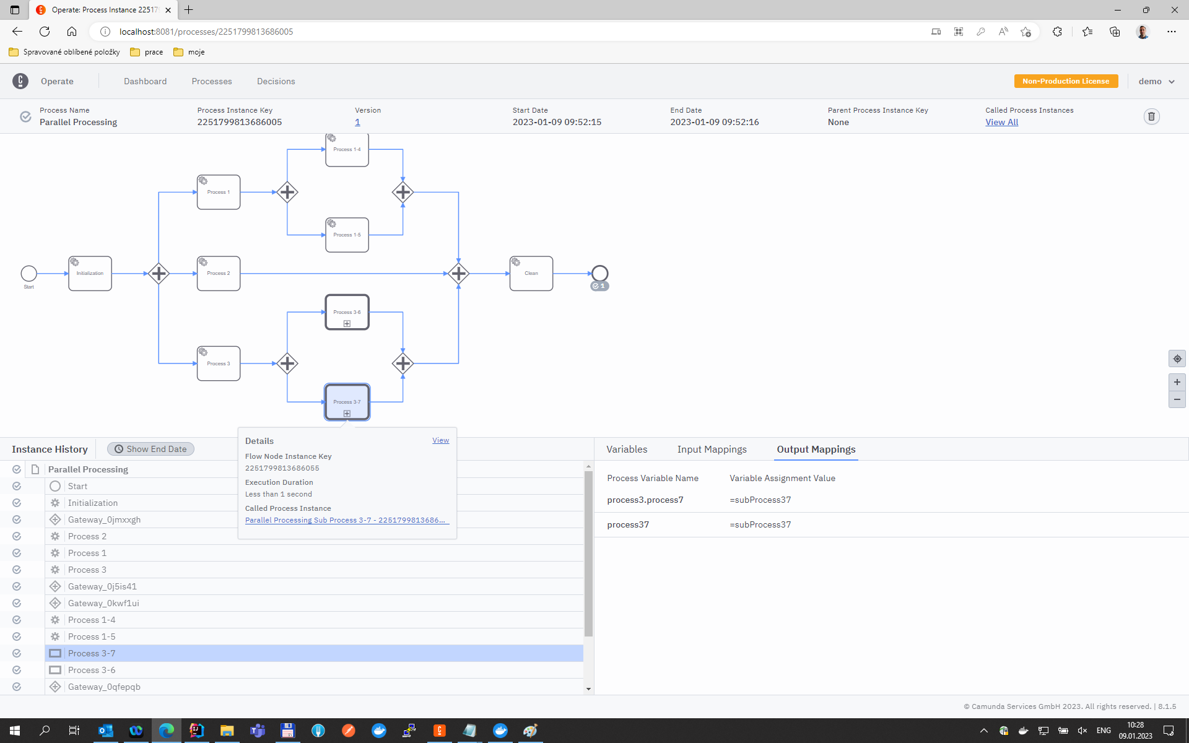
Task: Navigate to the Dashboard page
Action: tap(145, 81)
